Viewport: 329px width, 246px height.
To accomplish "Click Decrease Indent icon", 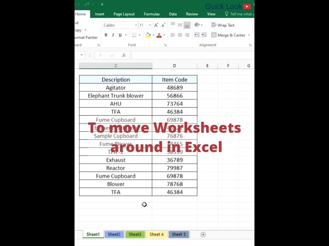I will point(197,35).
